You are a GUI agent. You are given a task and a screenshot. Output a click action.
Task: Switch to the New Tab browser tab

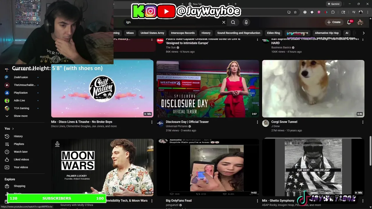click(209, 4)
